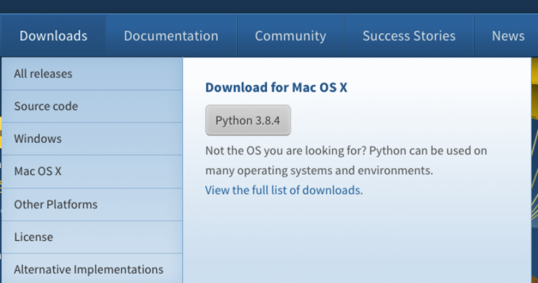Image resolution: width=538 pixels, height=283 pixels.
Task: Open Alternative Implementations submenu entry
Action: tap(88, 269)
